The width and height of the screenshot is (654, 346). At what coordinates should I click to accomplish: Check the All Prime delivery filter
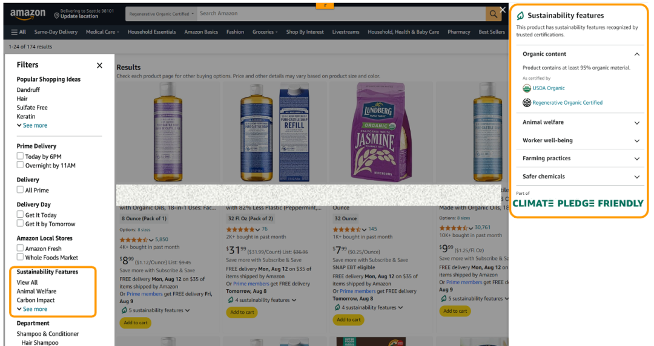point(20,190)
